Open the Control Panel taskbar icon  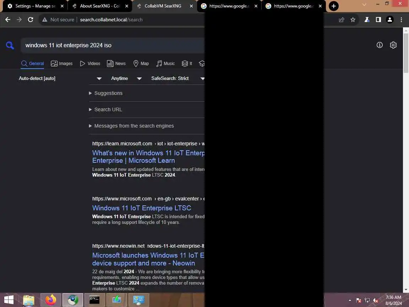click(139, 300)
